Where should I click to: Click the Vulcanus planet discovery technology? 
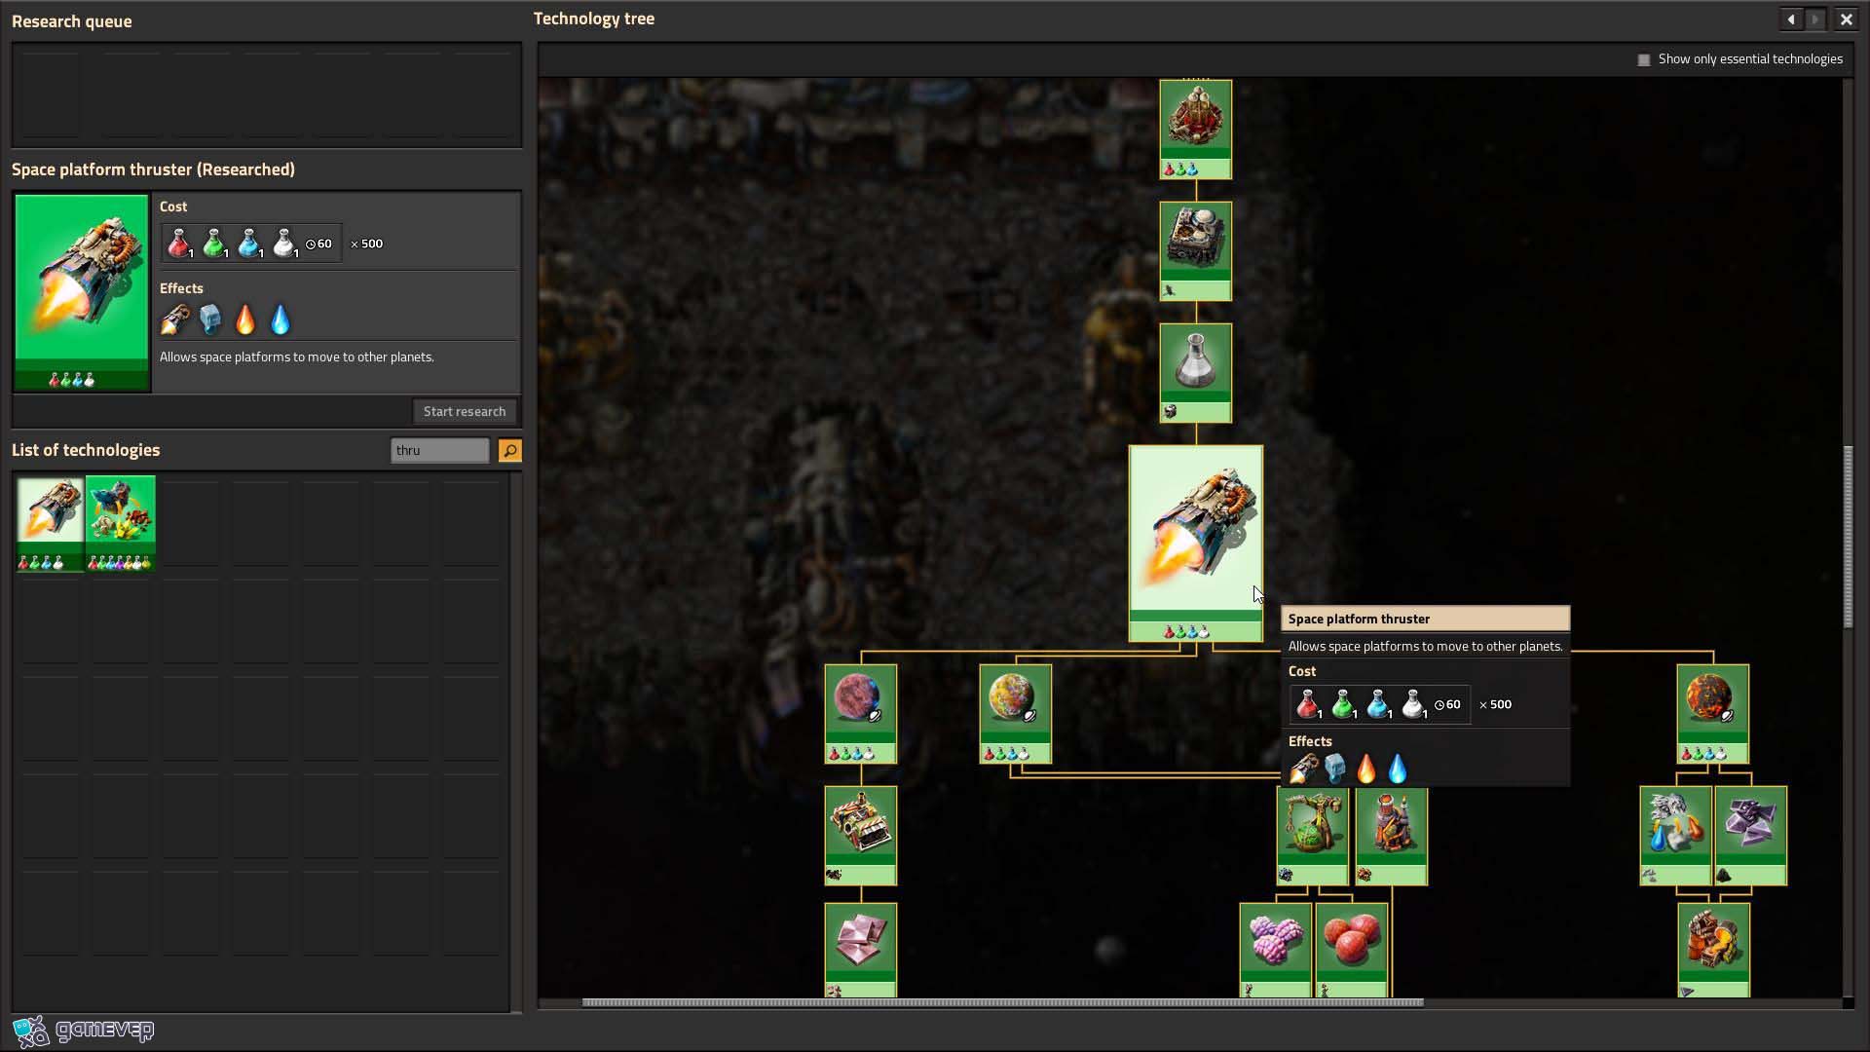pyautogui.click(x=1712, y=714)
